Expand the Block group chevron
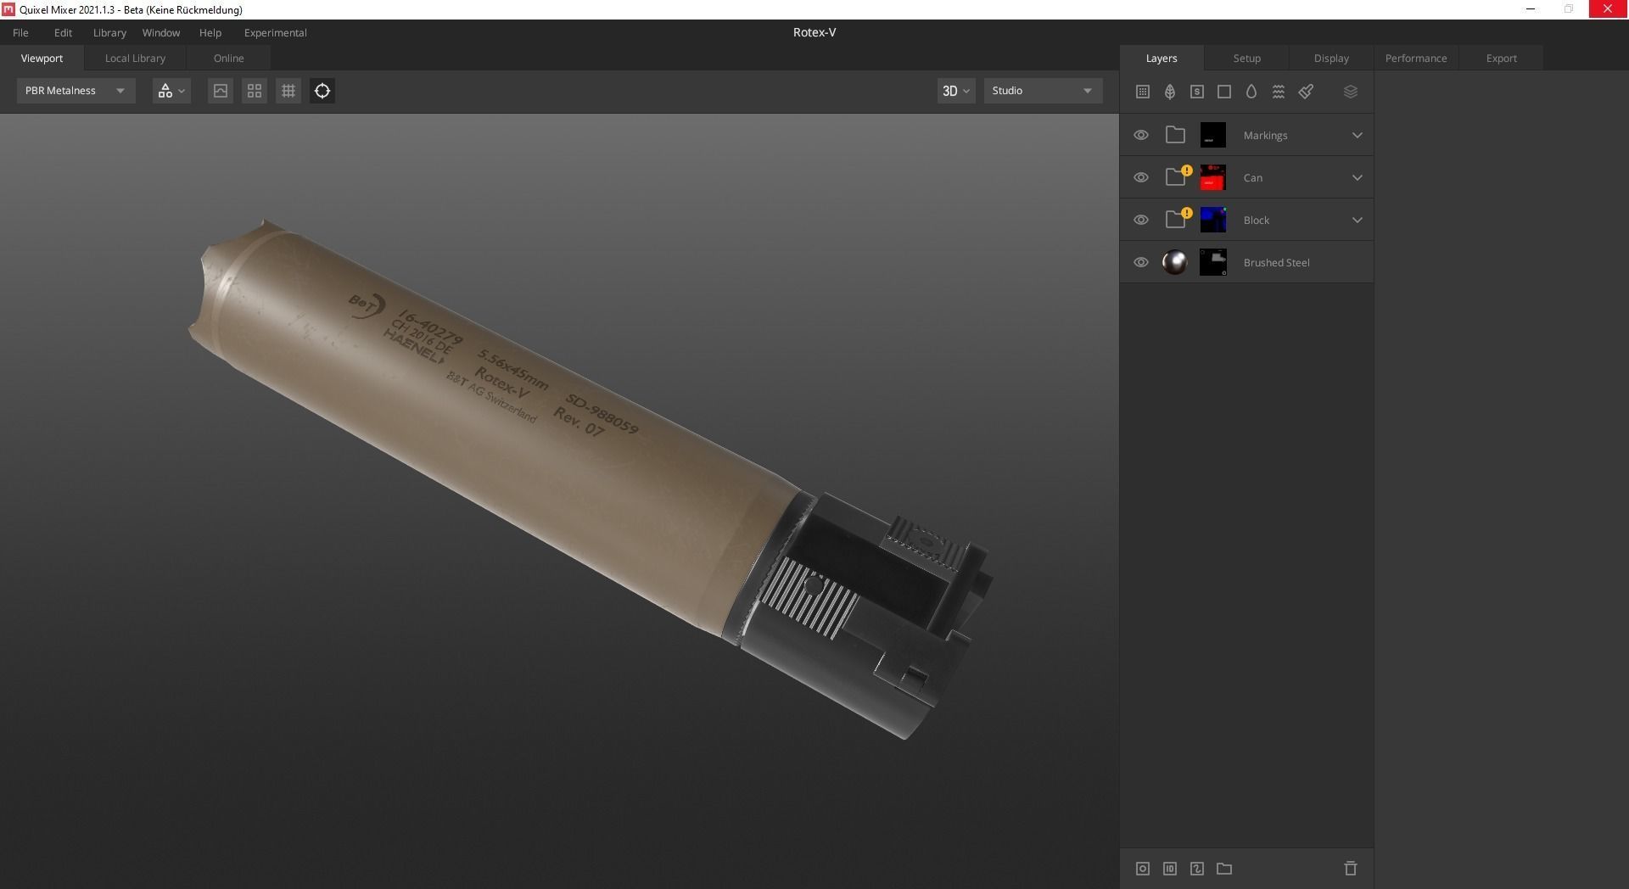The height and width of the screenshot is (889, 1629). [1357, 220]
